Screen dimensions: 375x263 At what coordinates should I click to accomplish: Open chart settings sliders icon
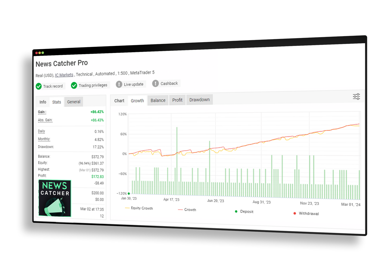pos(356,97)
